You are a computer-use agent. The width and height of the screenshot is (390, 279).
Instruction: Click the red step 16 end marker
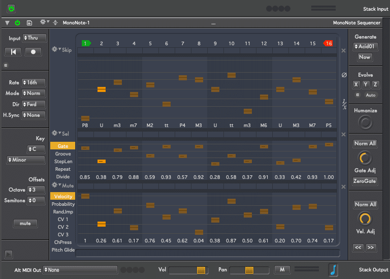[328, 43]
